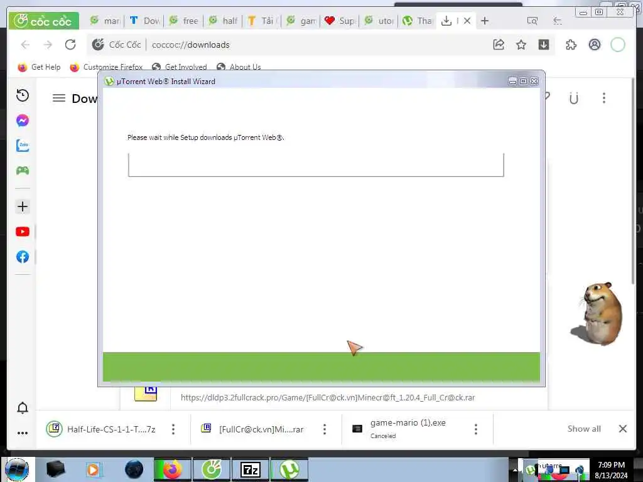Go forward to next page
The image size is (643, 482).
(48, 45)
